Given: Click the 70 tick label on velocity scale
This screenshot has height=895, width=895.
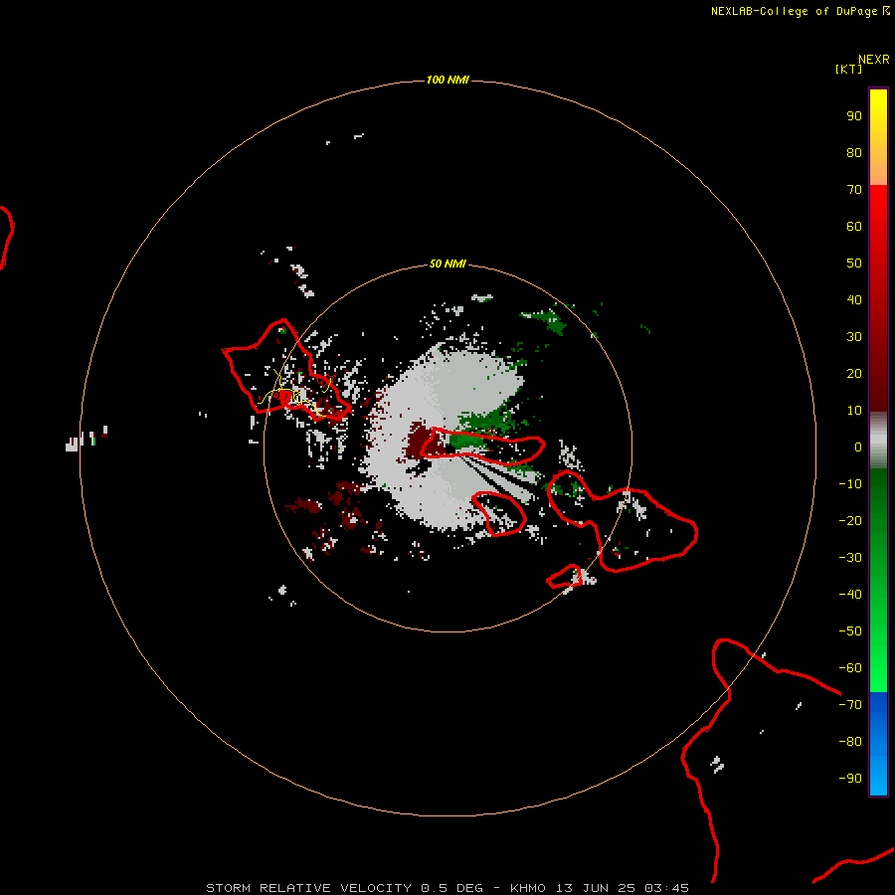Looking at the screenshot, I should [854, 190].
